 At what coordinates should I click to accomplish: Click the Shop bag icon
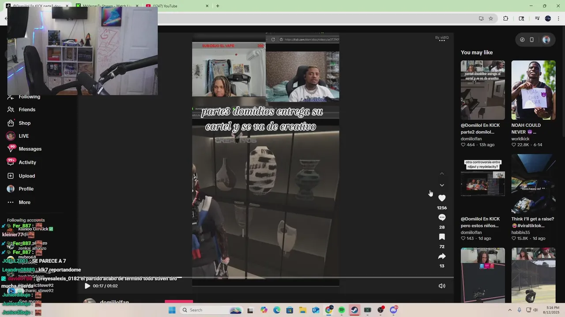[11, 123]
